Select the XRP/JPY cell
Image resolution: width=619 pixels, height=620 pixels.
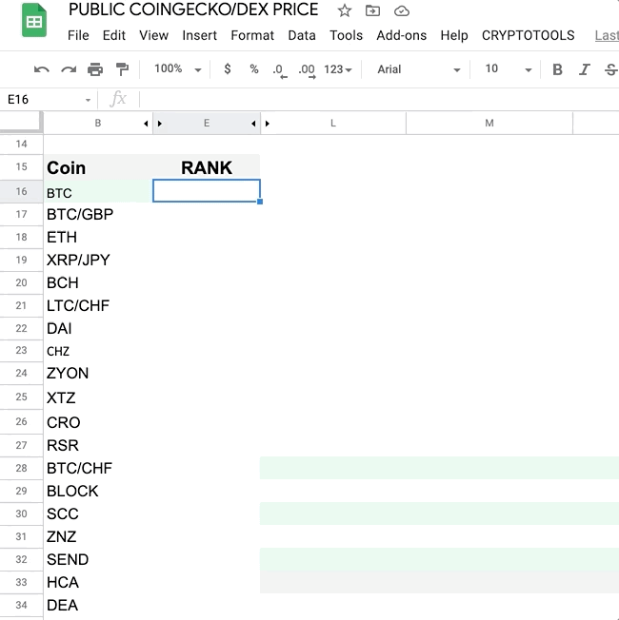[x=98, y=261]
